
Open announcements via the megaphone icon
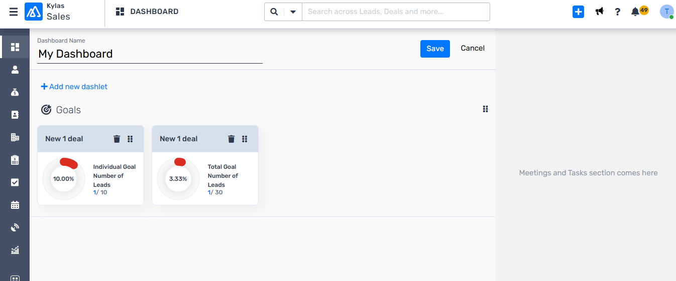pyautogui.click(x=600, y=12)
